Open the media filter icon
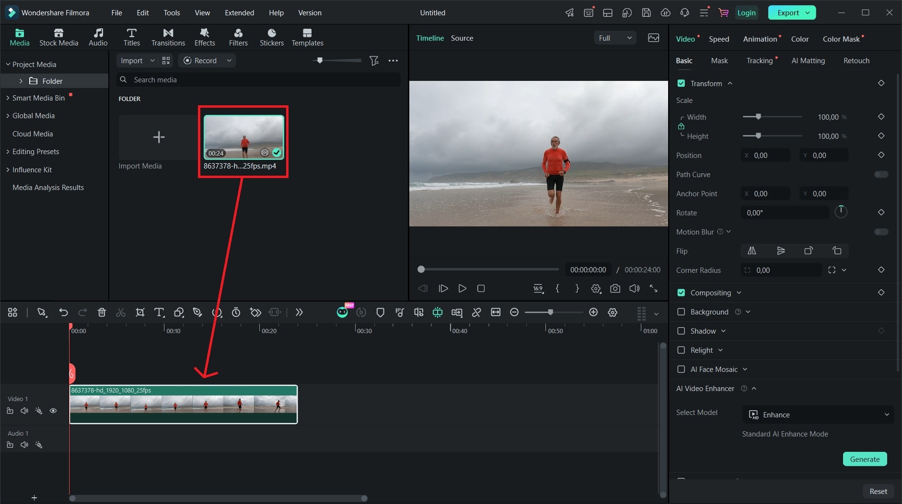 point(374,60)
